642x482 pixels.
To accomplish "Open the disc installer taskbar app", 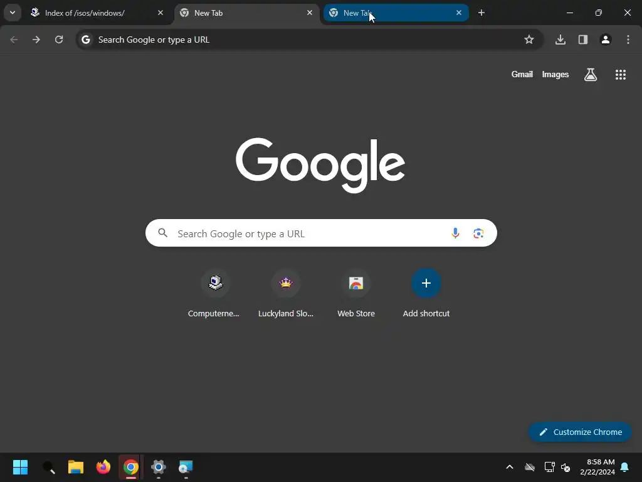I will point(186,467).
